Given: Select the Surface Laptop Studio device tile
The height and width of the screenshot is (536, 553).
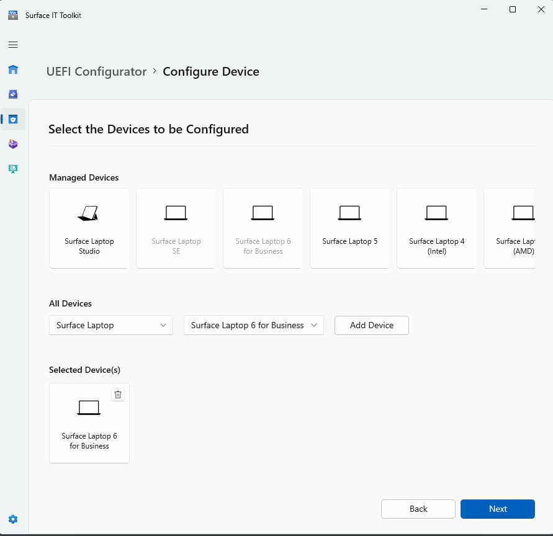Looking at the screenshot, I should pos(89,228).
